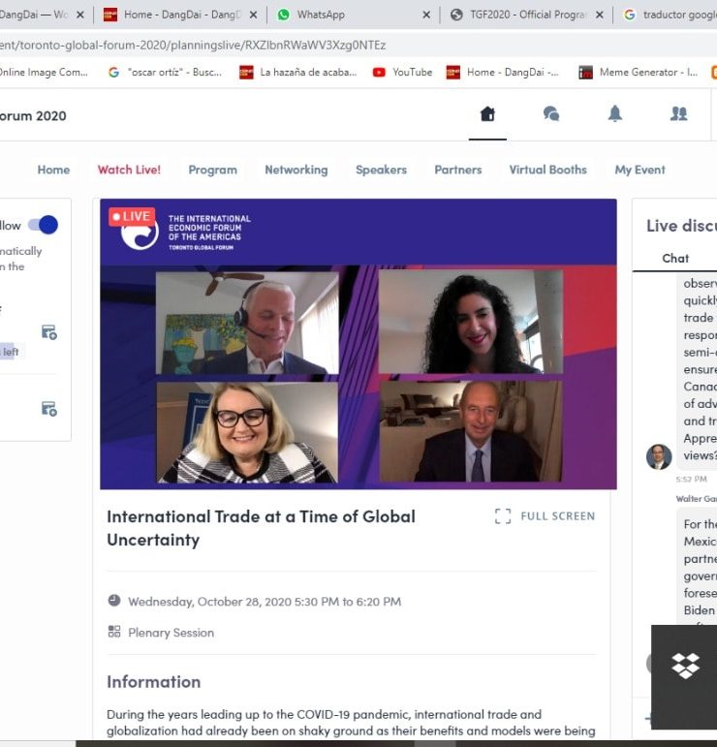
Task: Click the live video stream
Action: [358, 344]
